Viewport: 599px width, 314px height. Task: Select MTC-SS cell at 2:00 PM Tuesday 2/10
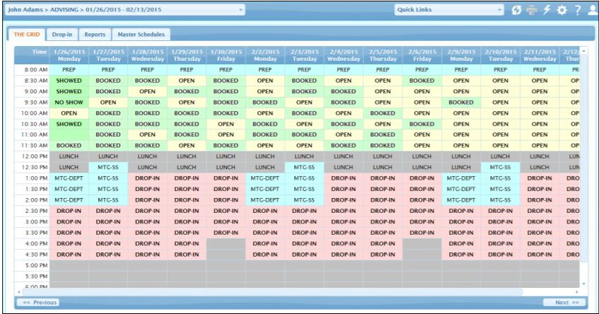[x=501, y=199]
